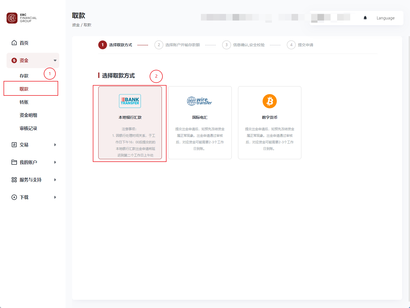Expand the 交易 submenu arrow

(55, 145)
